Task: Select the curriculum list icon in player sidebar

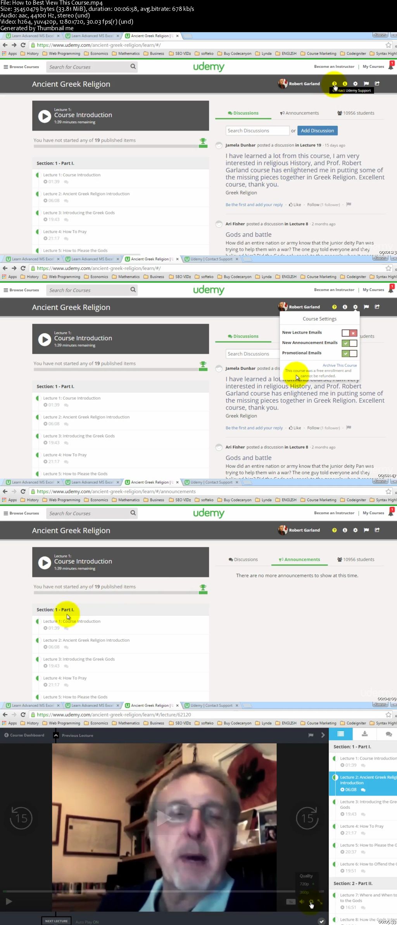Action: pos(340,734)
